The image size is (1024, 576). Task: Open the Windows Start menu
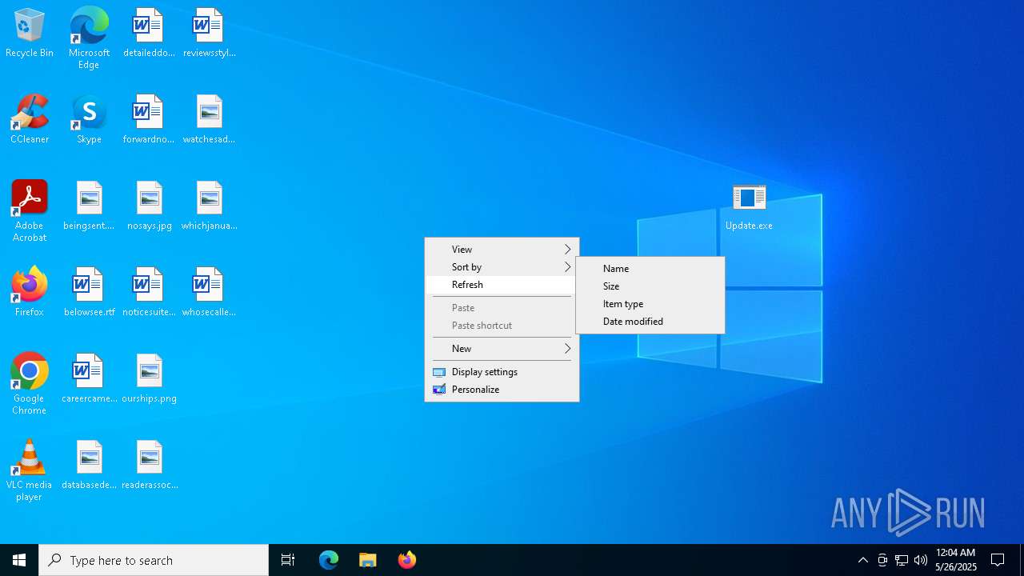coord(19,560)
